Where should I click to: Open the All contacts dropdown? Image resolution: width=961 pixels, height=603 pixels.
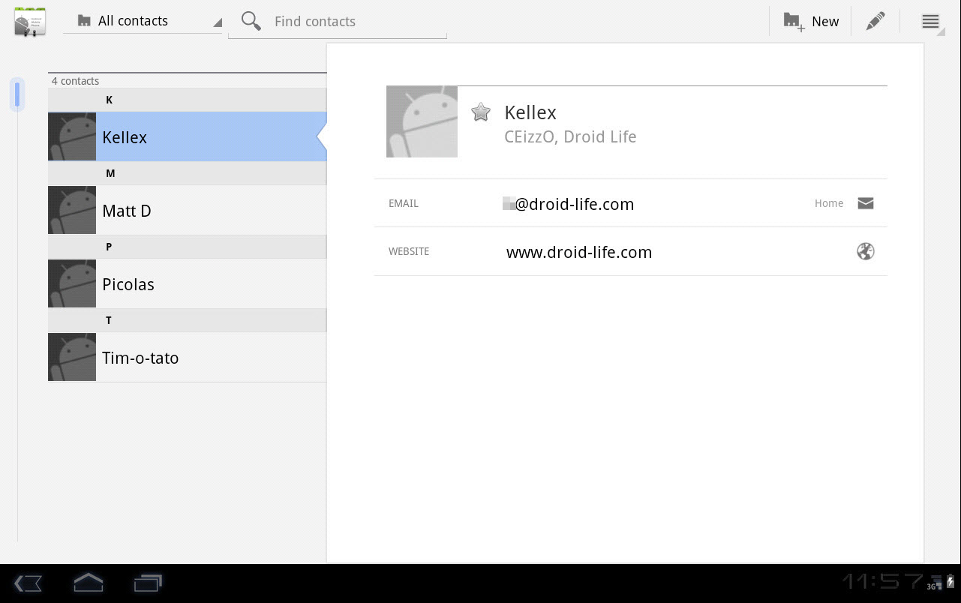click(x=143, y=21)
